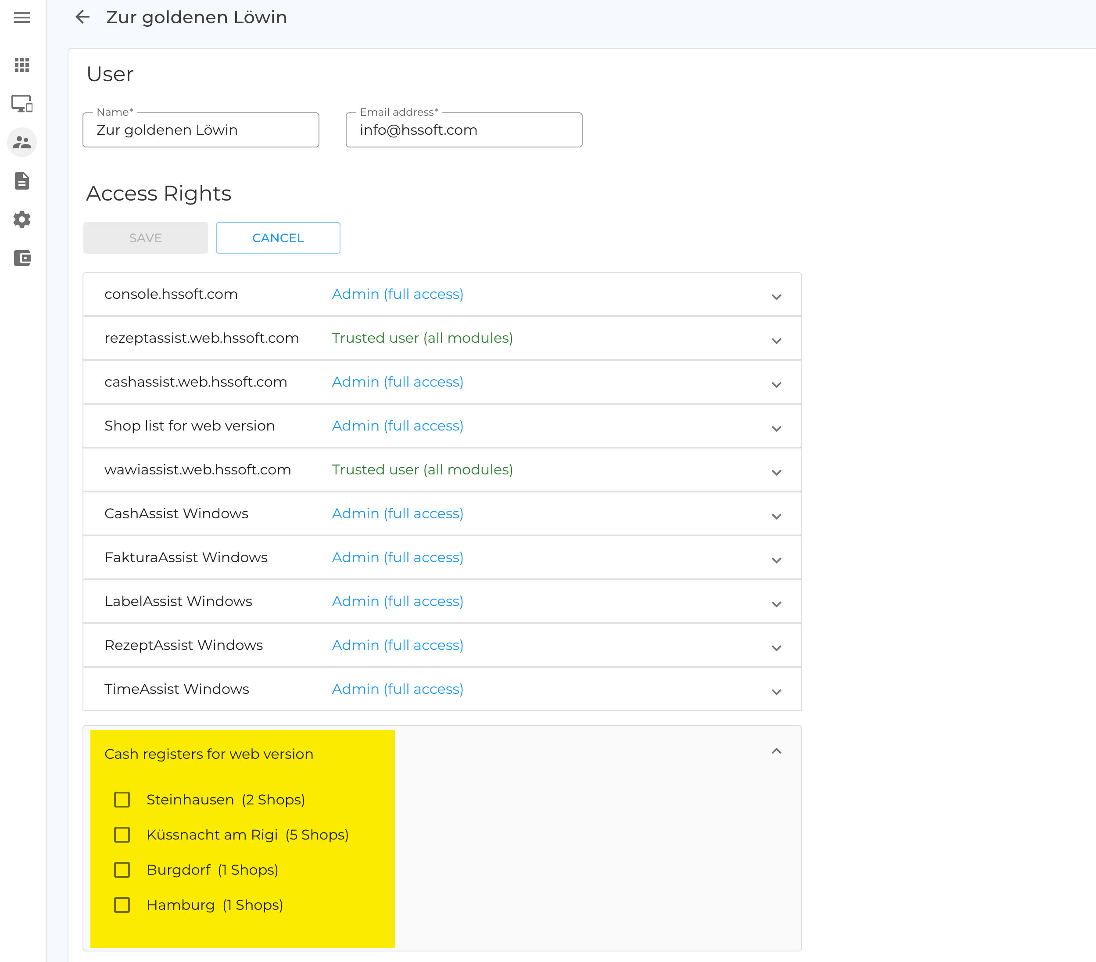Click the SAVE button
The height and width of the screenshot is (962, 1096).
pyautogui.click(x=145, y=238)
